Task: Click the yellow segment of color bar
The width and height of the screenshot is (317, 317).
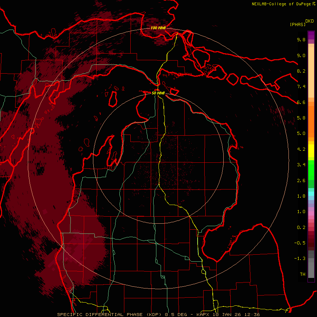Action: (x=311, y=151)
